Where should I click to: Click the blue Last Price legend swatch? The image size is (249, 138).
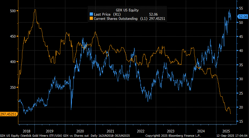tap(92, 14)
